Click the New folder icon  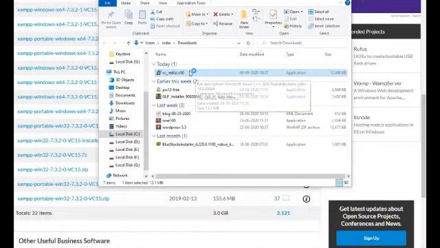(244, 15)
